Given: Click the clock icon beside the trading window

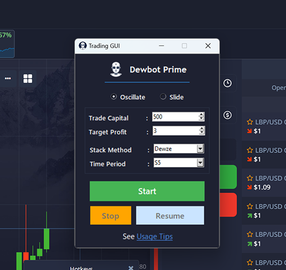Looking at the screenshot, I should tap(227, 83).
